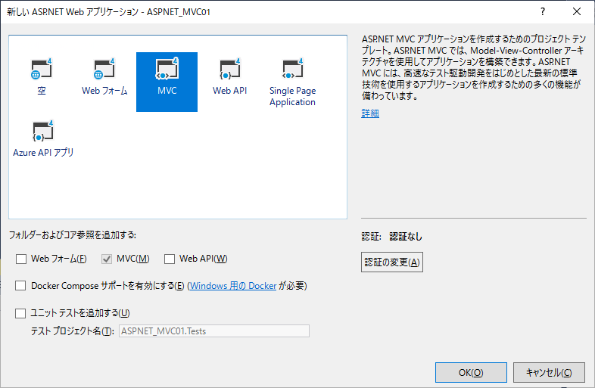Select the Single Page Application template
This screenshot has height=388, width=595.
pos(292,82)
